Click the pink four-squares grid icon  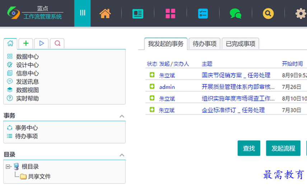[170, 14]
